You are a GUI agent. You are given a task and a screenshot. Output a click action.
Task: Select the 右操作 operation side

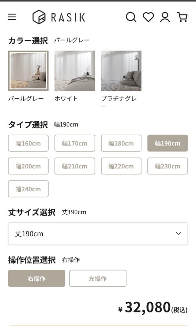[37, 278]
